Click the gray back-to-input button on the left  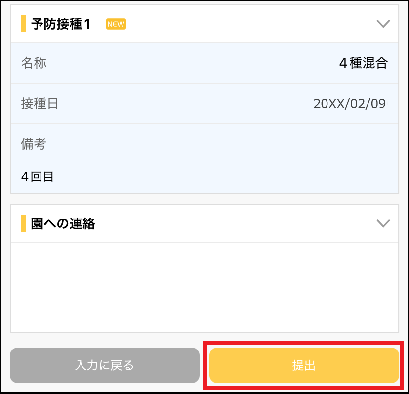coord(105,365)
